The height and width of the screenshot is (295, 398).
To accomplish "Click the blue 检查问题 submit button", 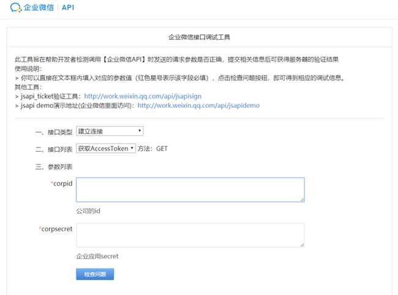I will point(95,274).
